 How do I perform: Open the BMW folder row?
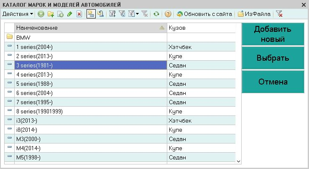(120, 38)
